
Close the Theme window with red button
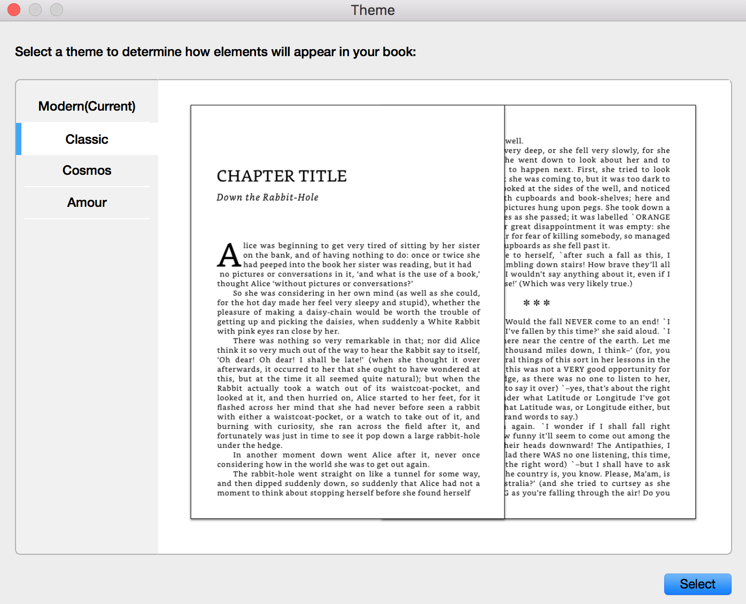tap(14, 10)
